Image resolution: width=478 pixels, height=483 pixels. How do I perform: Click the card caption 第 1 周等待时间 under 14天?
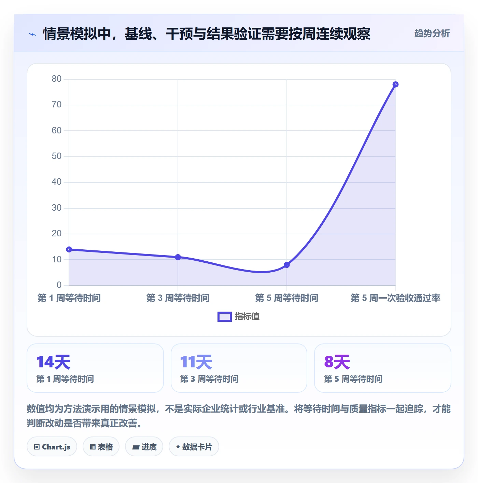(x=65, y=379)
